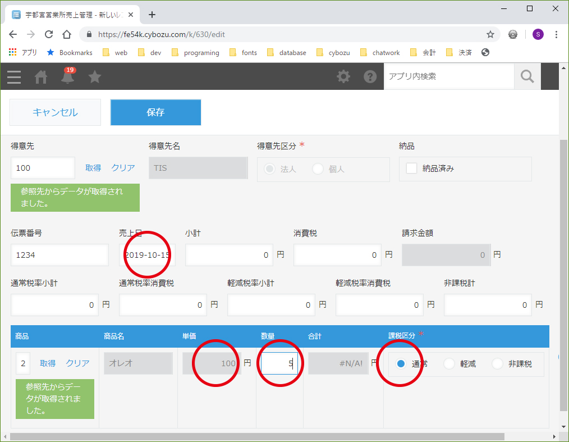Open the Chrome three-dot menu
The width and height of the screenshot is (569, 442).
556,34
